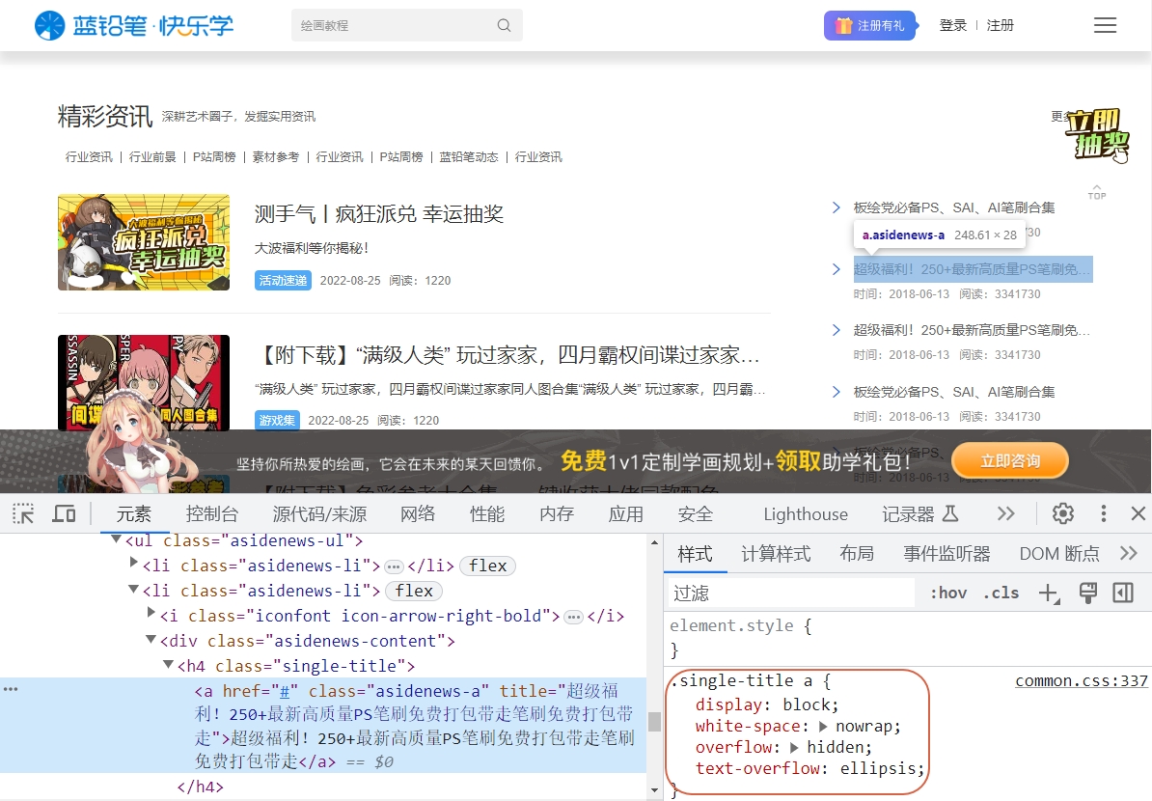
Task: Open the hamburger menu in site header
Action: [1105, 25]
